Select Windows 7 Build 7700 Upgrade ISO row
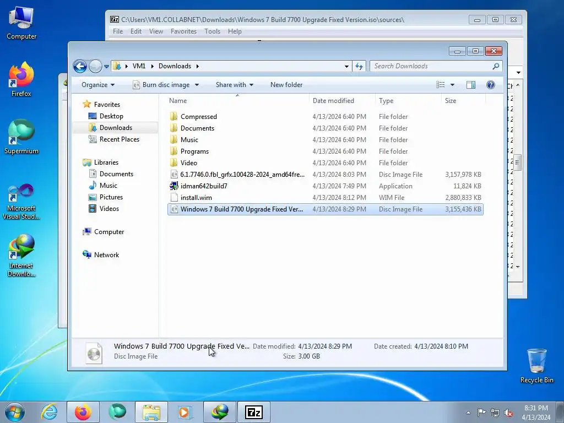564x423 pixels. point(325,209)
